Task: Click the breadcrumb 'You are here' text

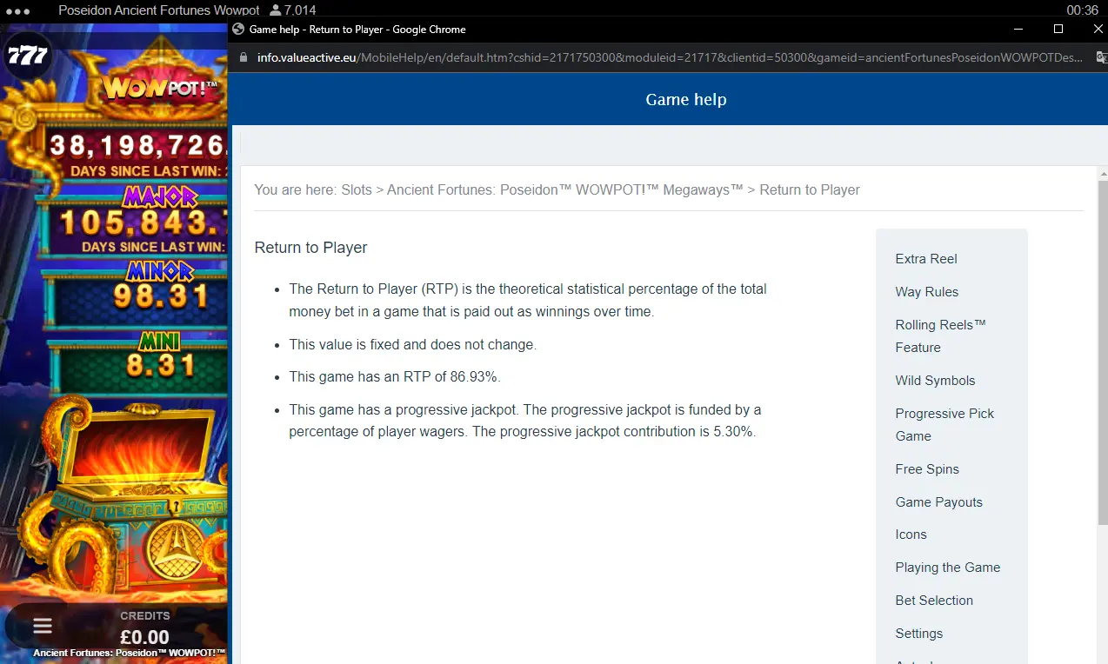Action: (x=296, y=189)
